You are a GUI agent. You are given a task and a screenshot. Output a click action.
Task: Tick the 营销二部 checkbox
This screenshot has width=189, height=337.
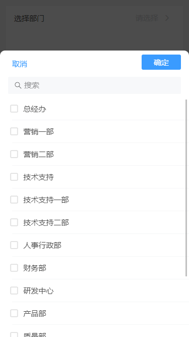tap(14, 154)
